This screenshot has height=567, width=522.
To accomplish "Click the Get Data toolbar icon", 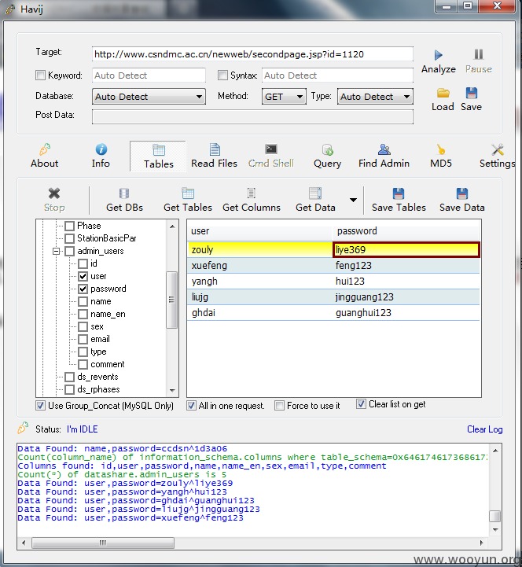I will [315, 193].
